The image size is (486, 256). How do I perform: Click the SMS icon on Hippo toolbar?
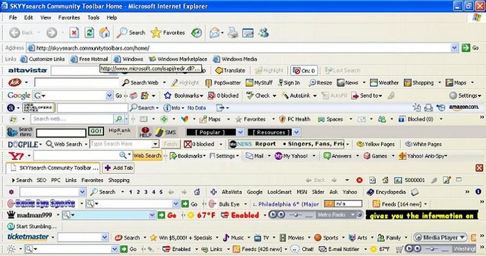(166, 132)
